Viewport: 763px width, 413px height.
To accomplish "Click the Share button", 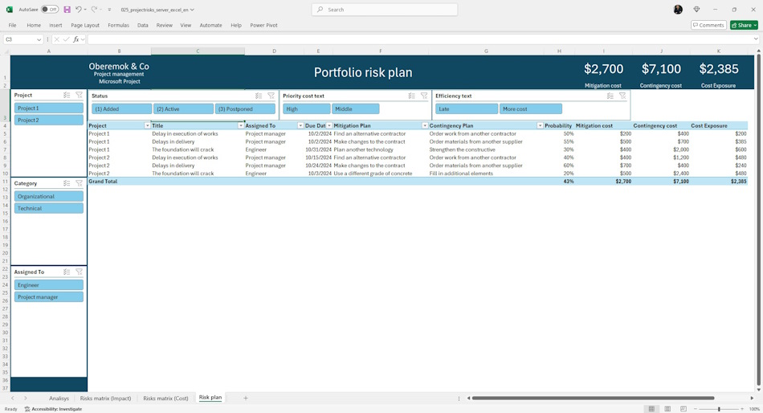I will (744, 25).
